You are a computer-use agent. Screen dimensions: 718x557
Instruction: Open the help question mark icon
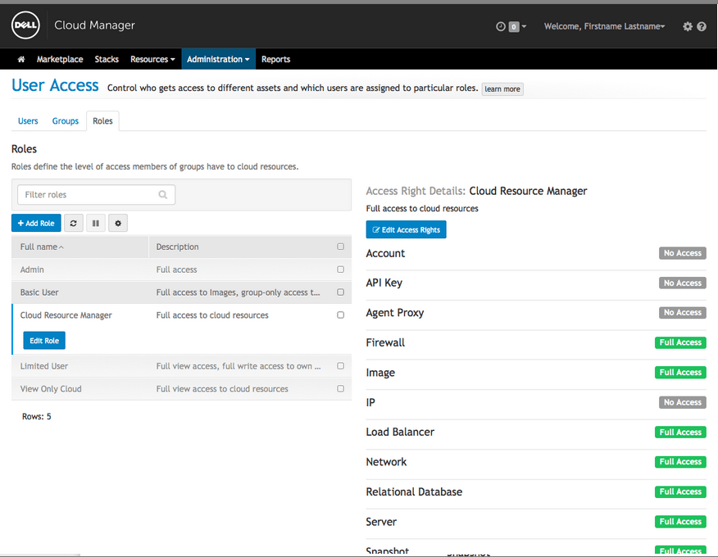[x=702, y=26]
